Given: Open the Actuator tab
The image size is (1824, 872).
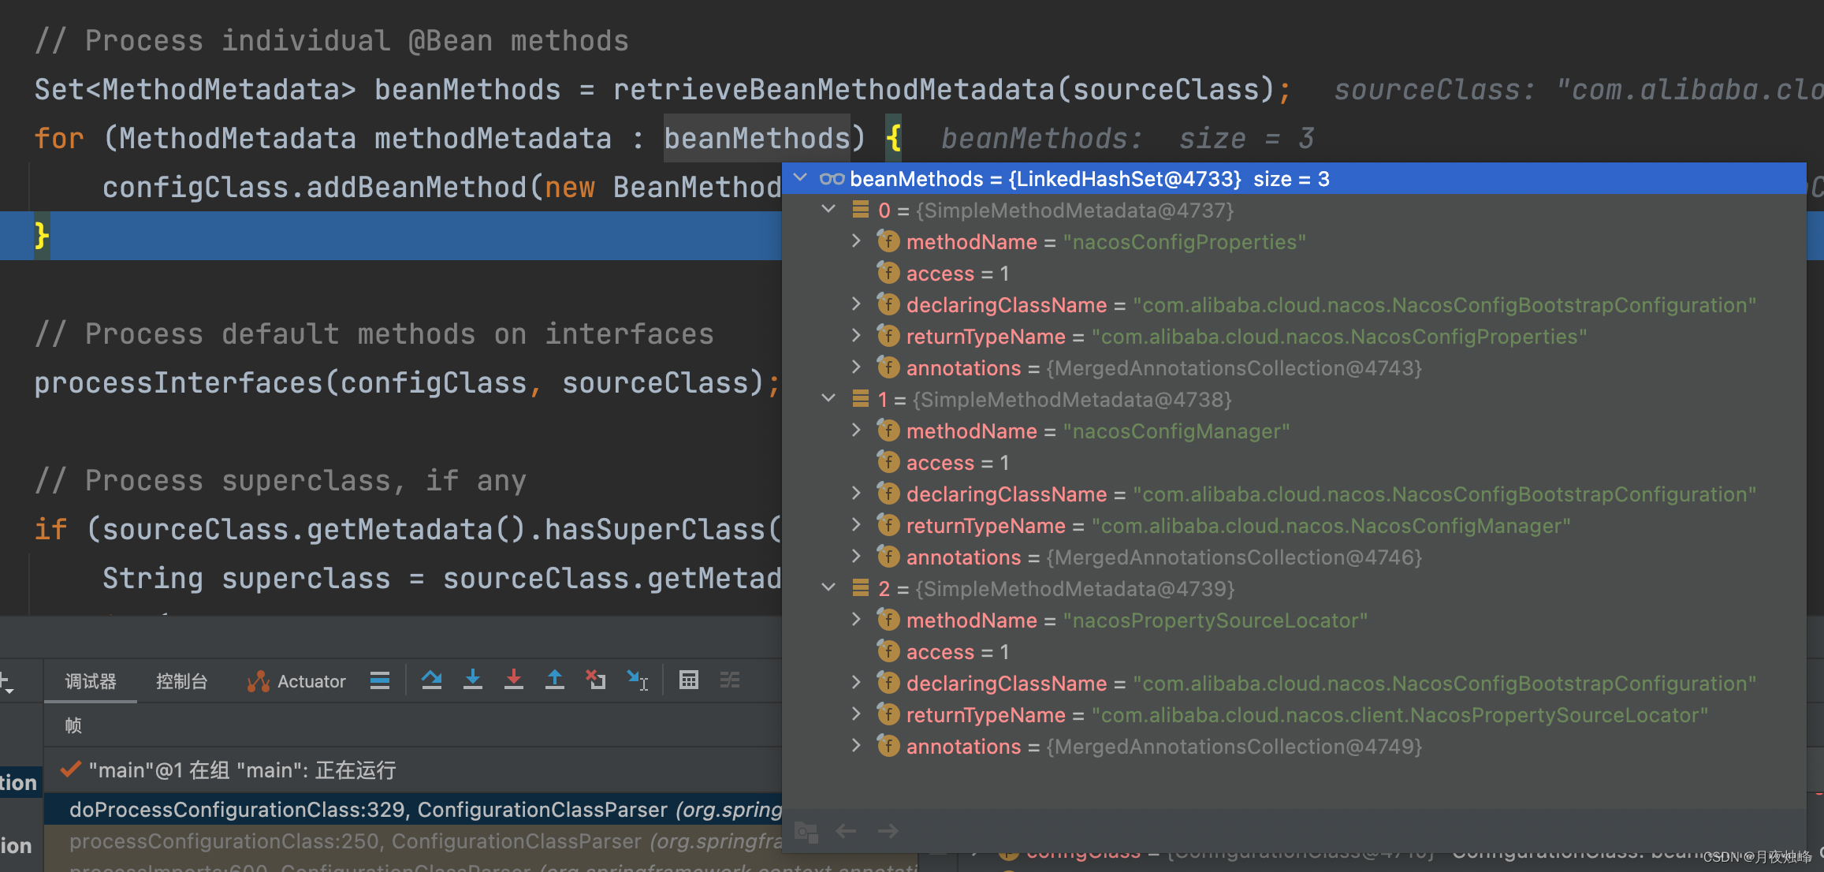Looking at the screenshot, I should tap(296, 681).
